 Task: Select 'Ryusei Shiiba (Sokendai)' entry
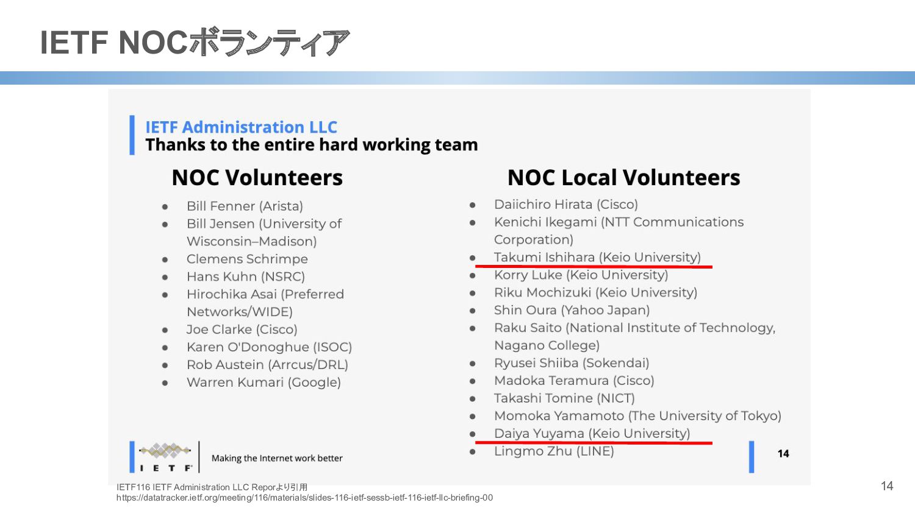pyautogui.click(x=572, y=364)
